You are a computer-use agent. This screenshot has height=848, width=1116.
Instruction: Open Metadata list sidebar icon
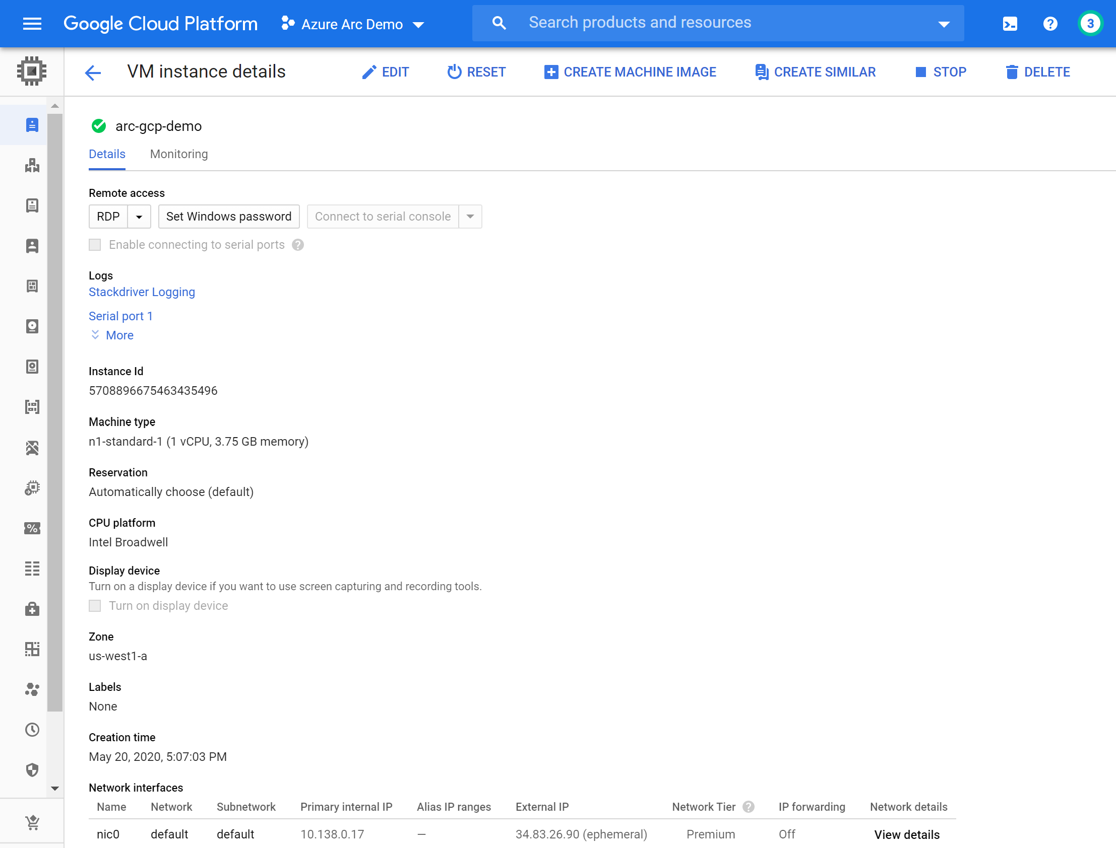32,569
